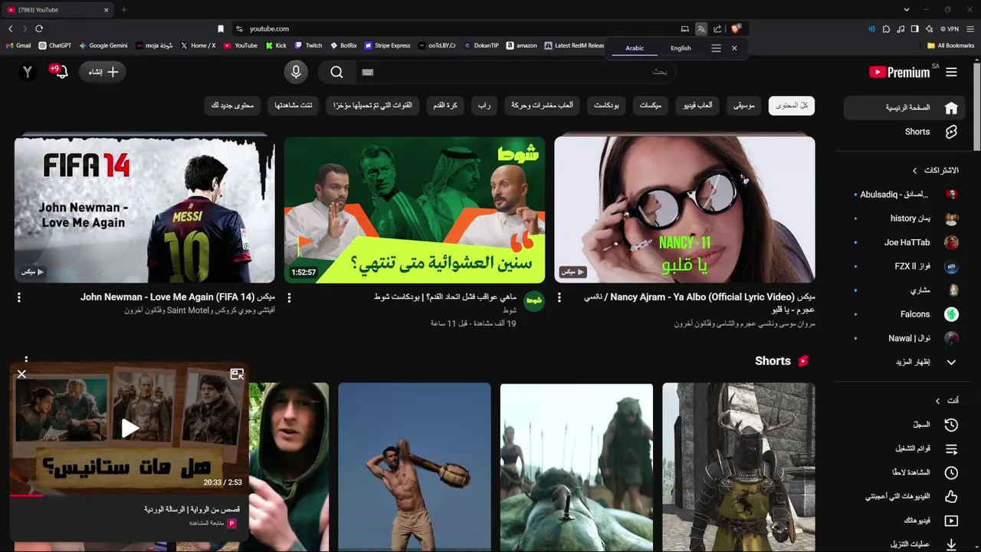The image size is (981, 552).
Task: Open Brave Shields icon
Action: point(735,28)
